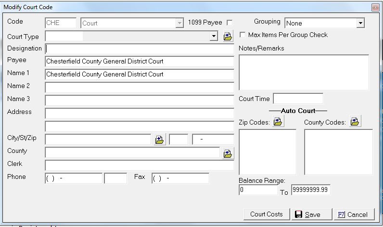
Task: Open the County lookup folder icon
Action: pyautogui.click(x=228, y=153)
